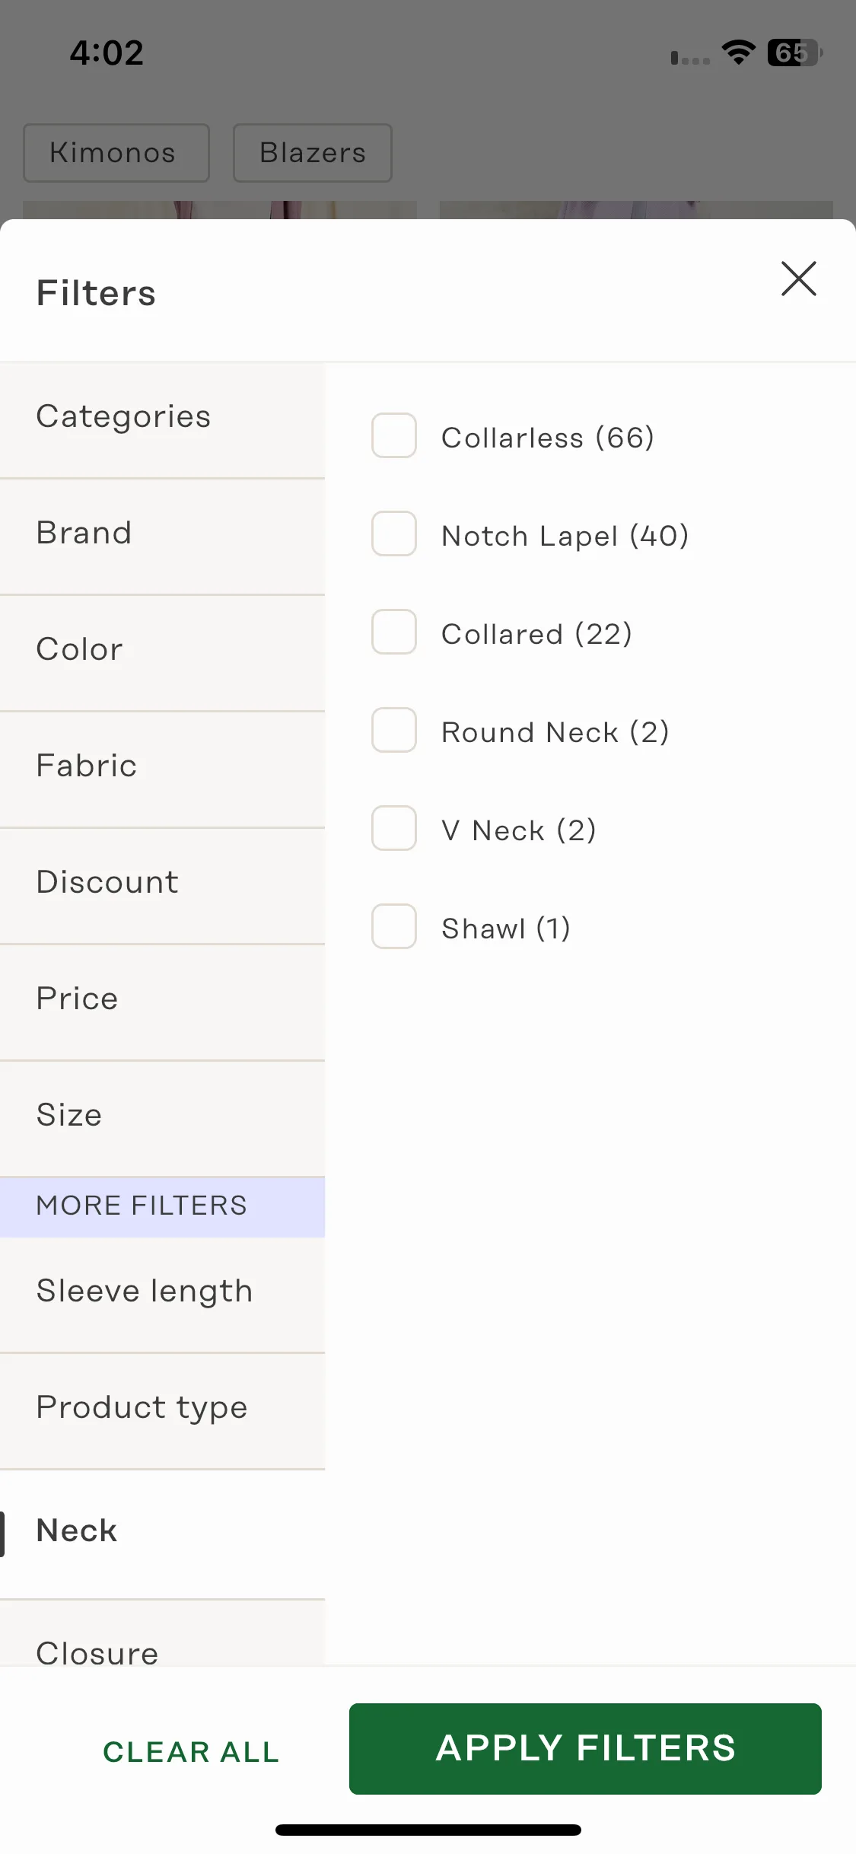
Task: Tick the Notch Lapel (40) option
Action: pyautogui.click(x=393, y=534)
